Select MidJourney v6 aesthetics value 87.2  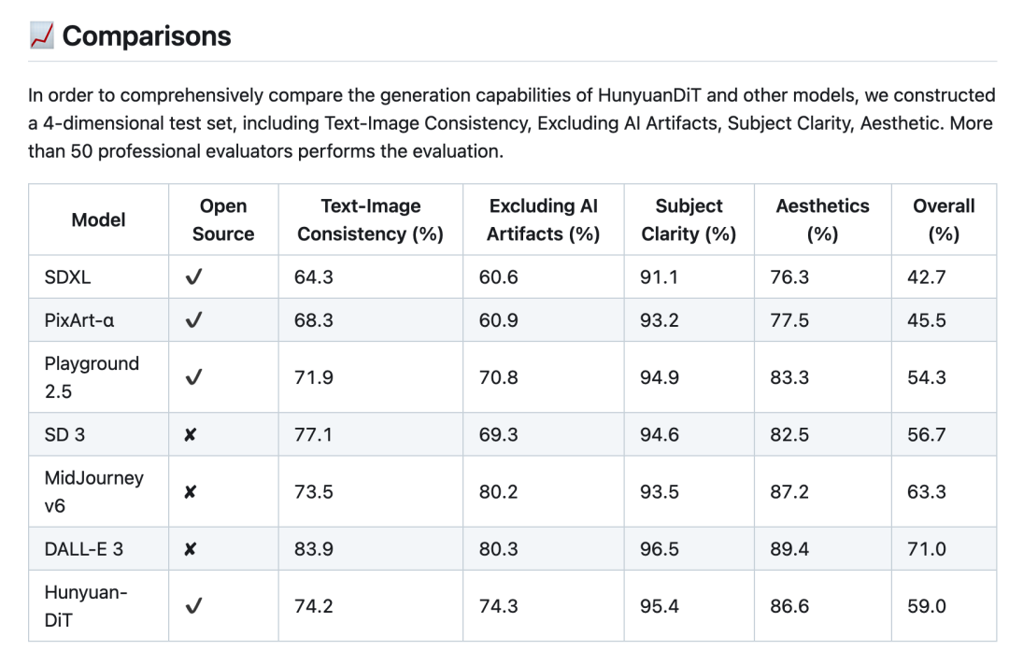pyautogui.click(x=789, y=492)
